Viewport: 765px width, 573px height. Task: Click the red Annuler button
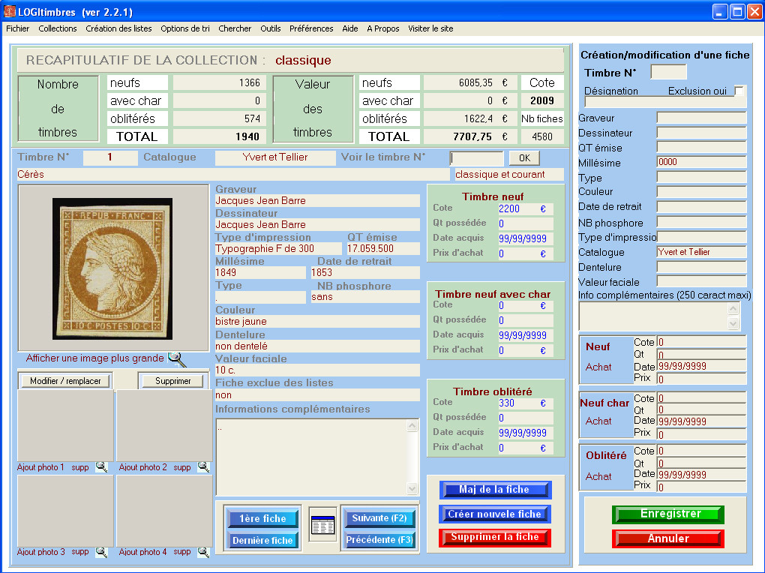pos(668,538)
